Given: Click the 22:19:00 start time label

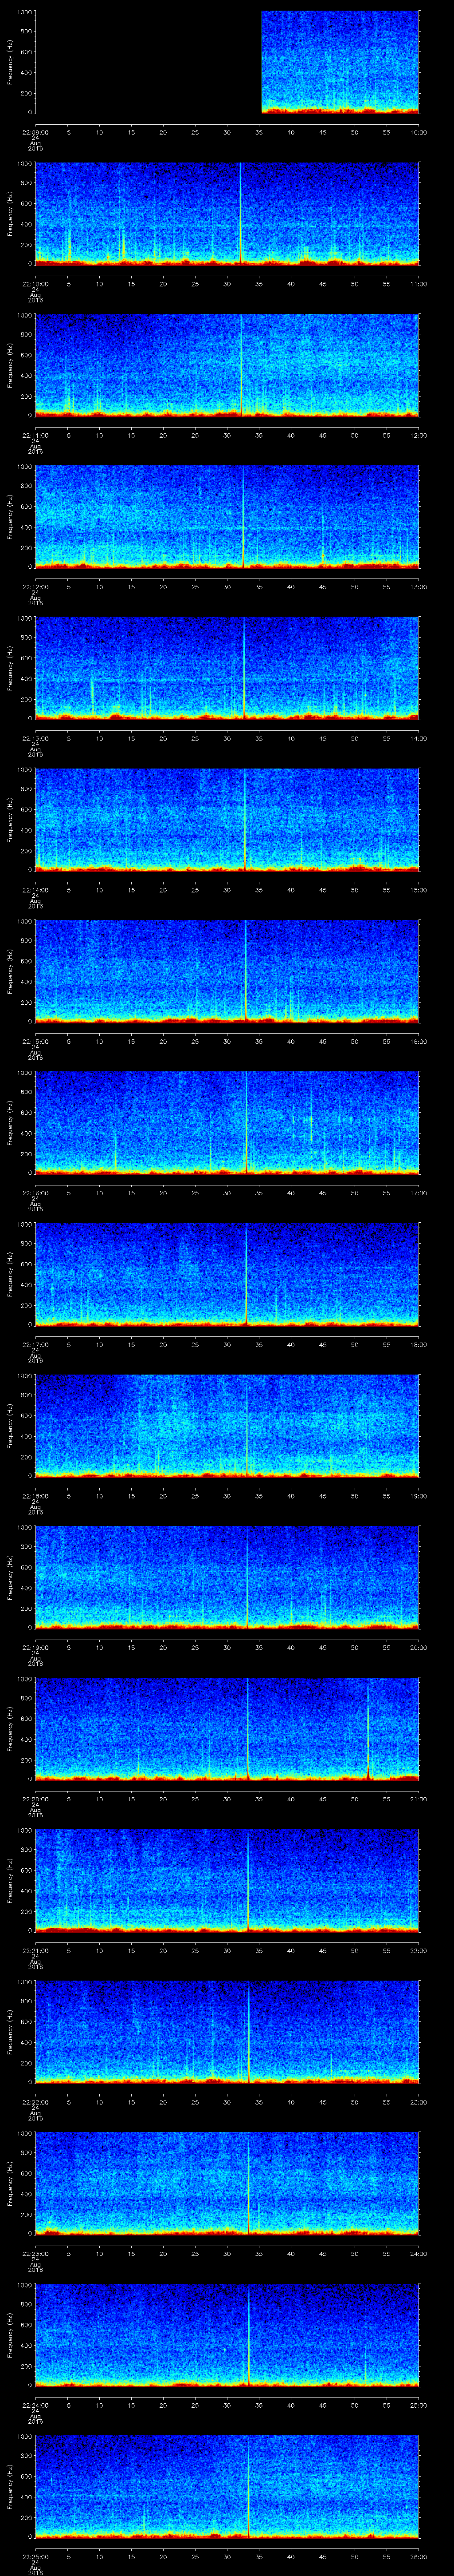Looking at the screenshot, I should pyautogui.click(x=35, y=1647).
